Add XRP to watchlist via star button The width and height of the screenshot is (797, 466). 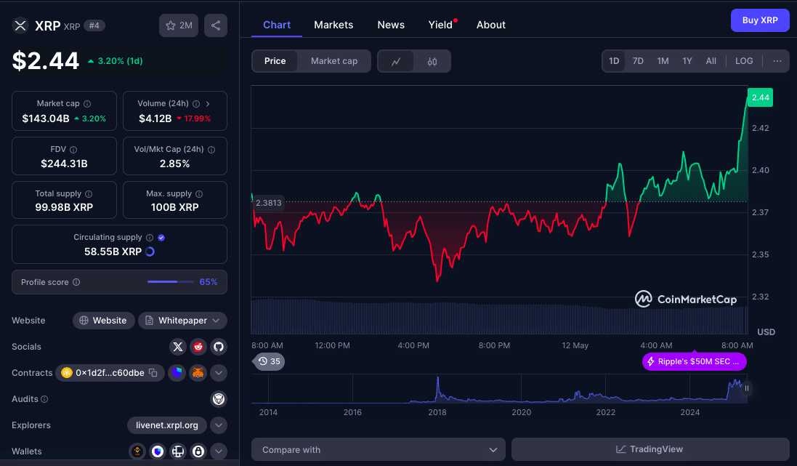click(x=179, y=25)
